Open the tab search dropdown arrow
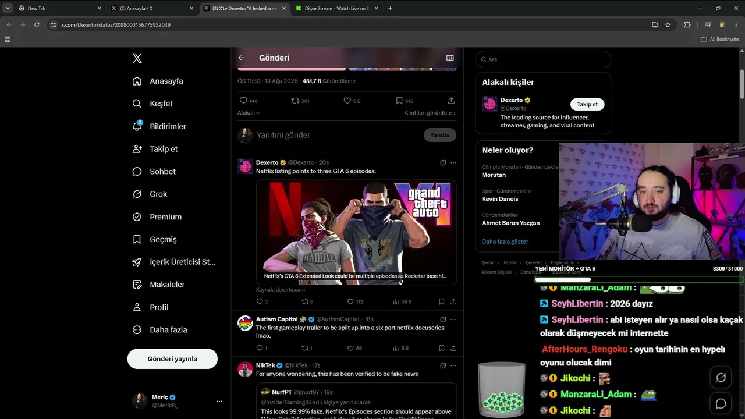The image size is (745, 419). pyautogui.click(x=8, y=8)
